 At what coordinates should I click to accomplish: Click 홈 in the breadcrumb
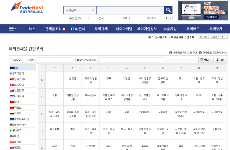tap(149, 37)
